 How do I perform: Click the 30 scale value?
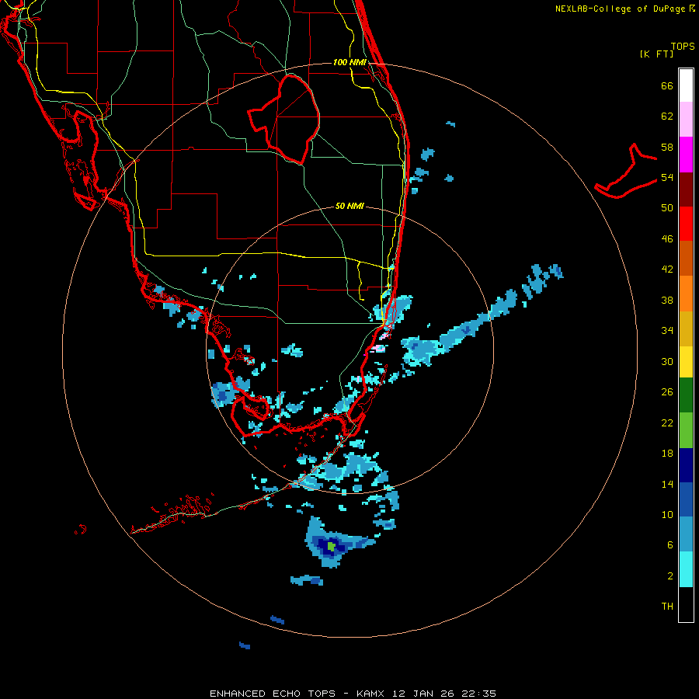[x=667, y=361]
